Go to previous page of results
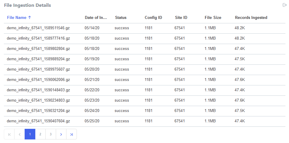289x143 pixels. point(20,134)
